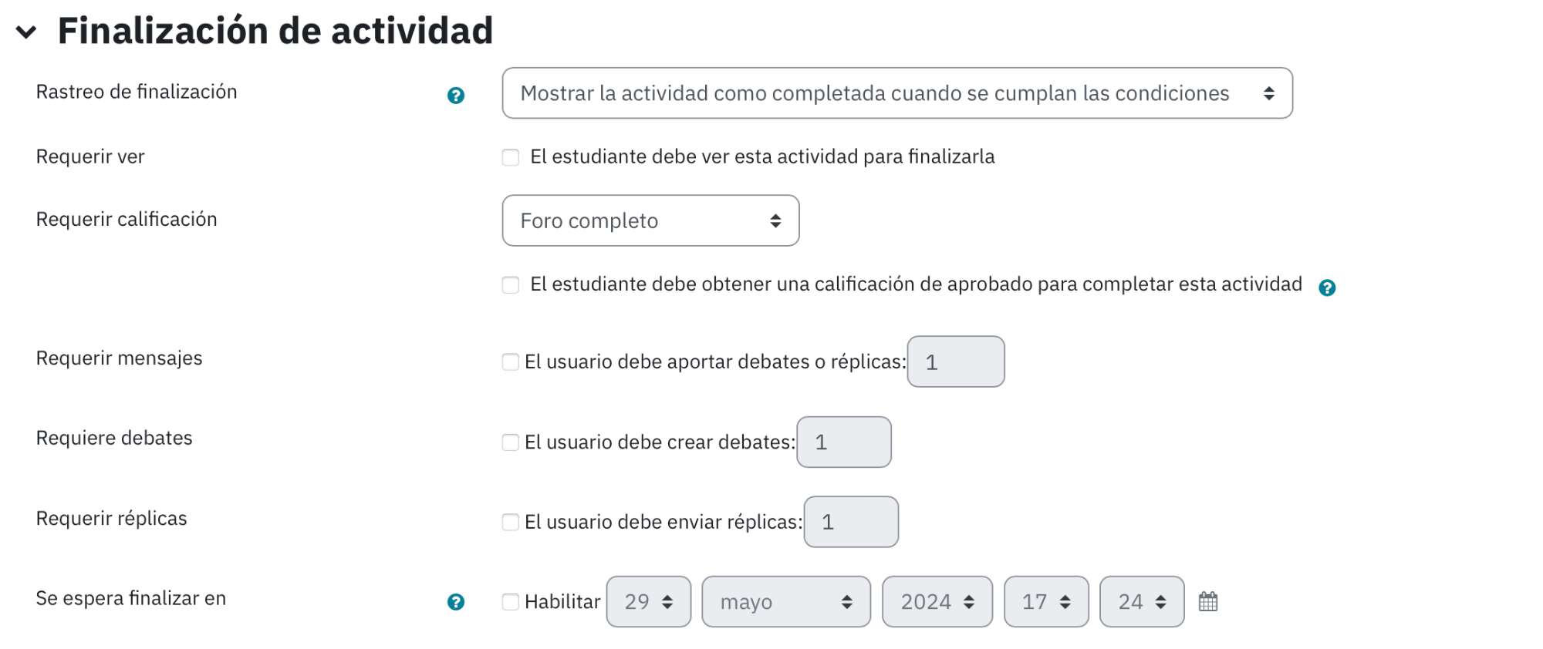Viewport: 1543px width, 649px height.
Task: Open help icon for calificación de aprobado
Action: tap(1327, 288)
